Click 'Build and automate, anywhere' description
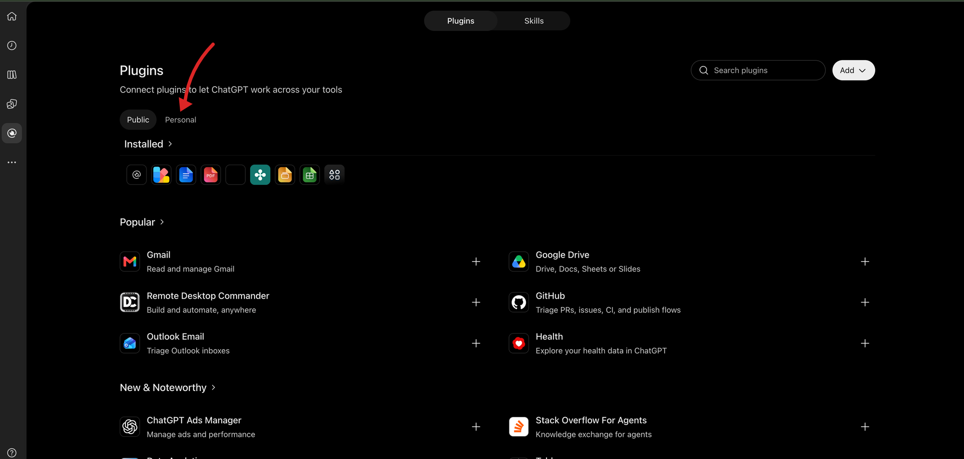The width and height of the screenshot is (964, 459). 201,310
